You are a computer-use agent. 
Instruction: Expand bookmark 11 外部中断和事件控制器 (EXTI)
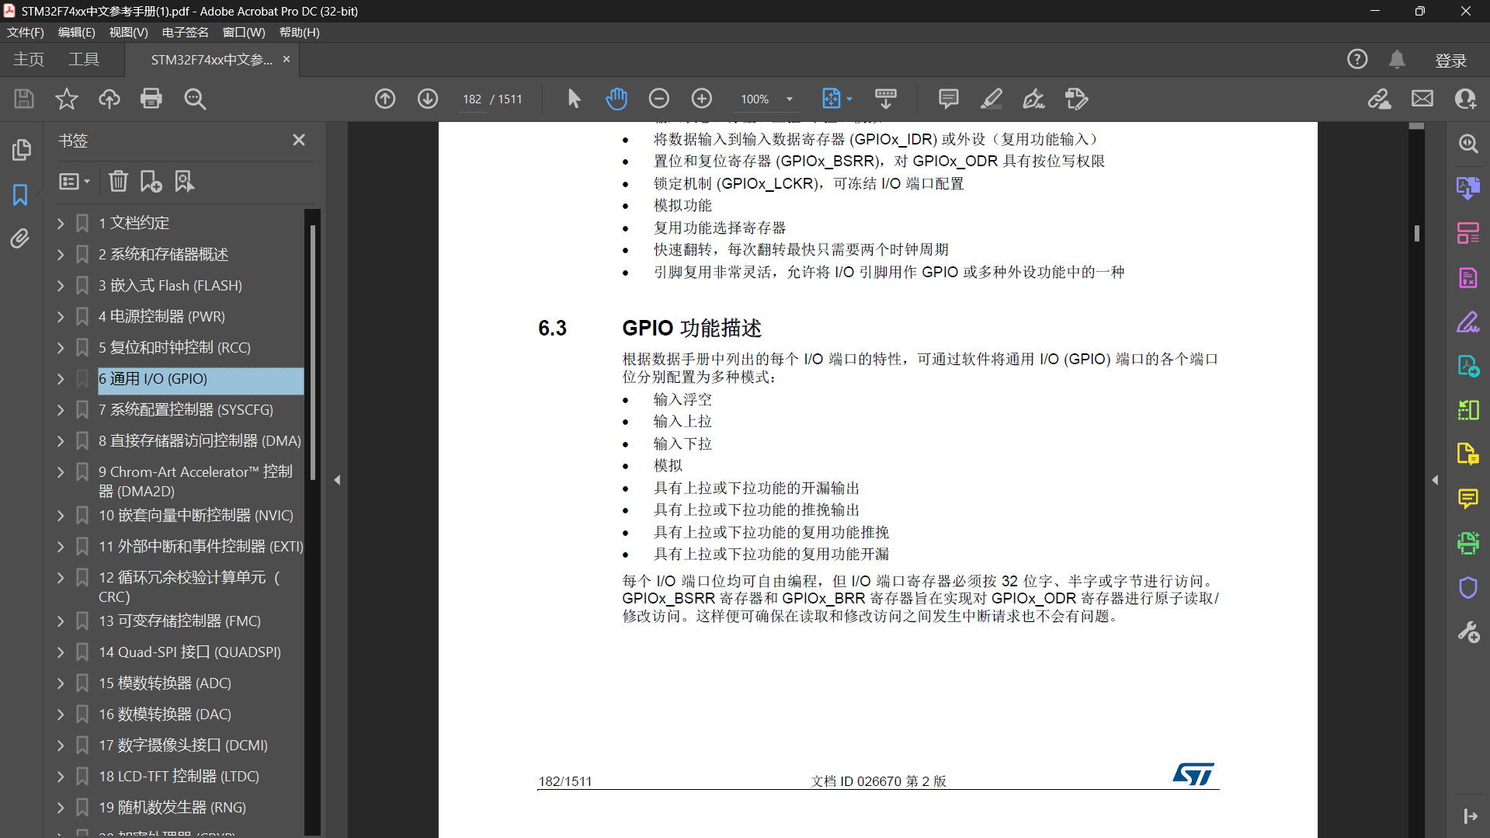tap(61, 546)
